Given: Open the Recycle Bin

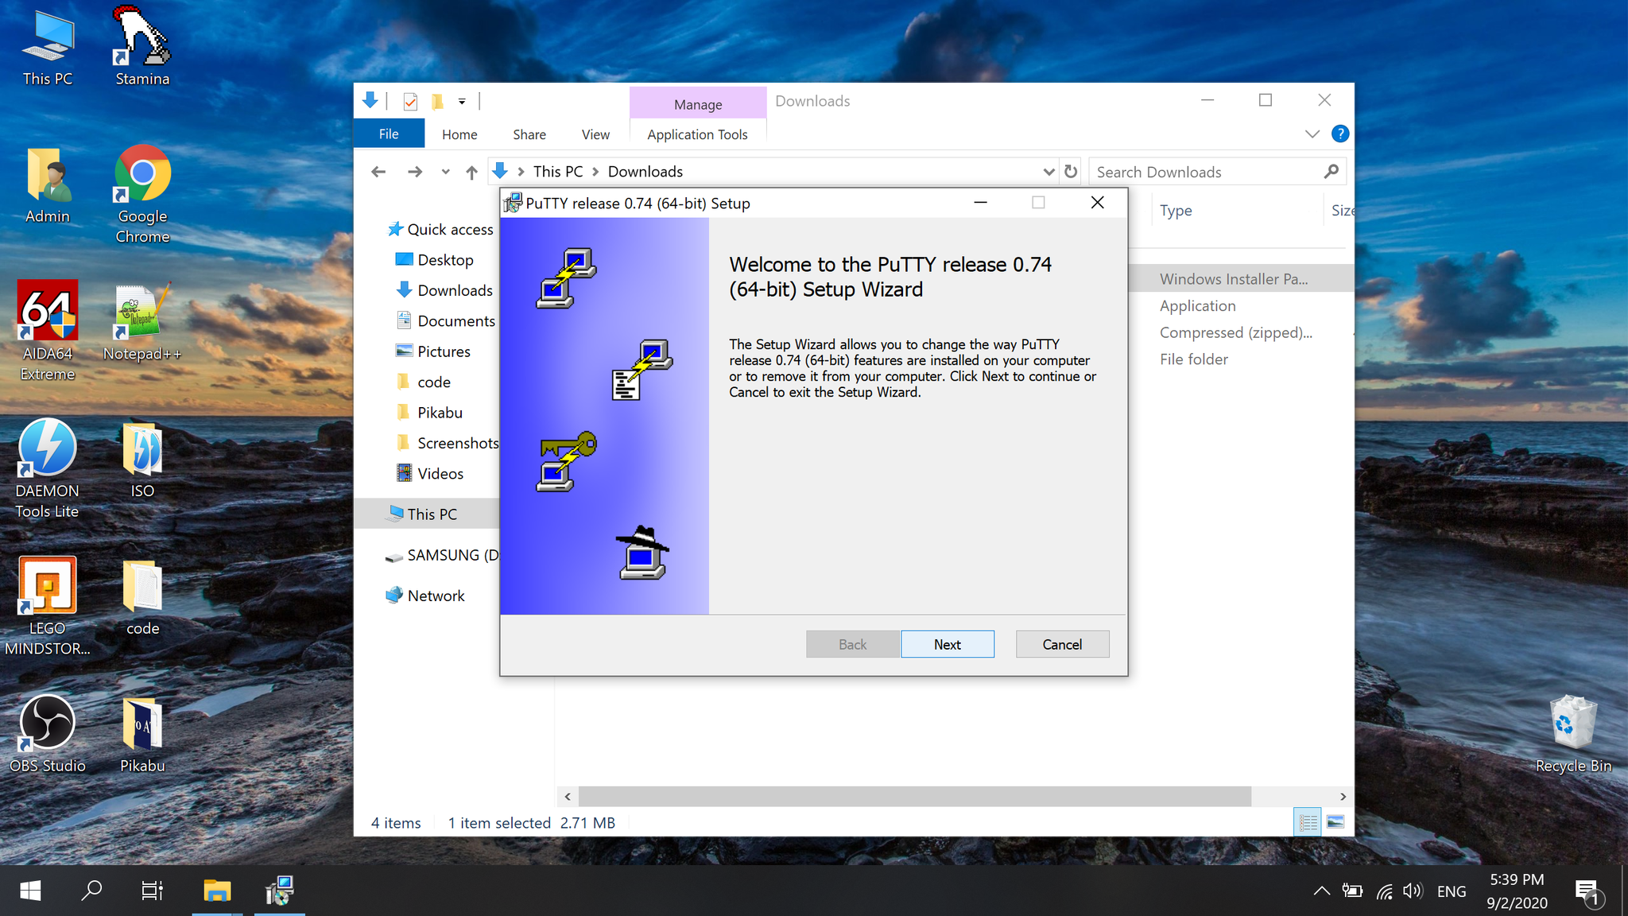Looking at the screenshot, I should (x=1573, y=735).
